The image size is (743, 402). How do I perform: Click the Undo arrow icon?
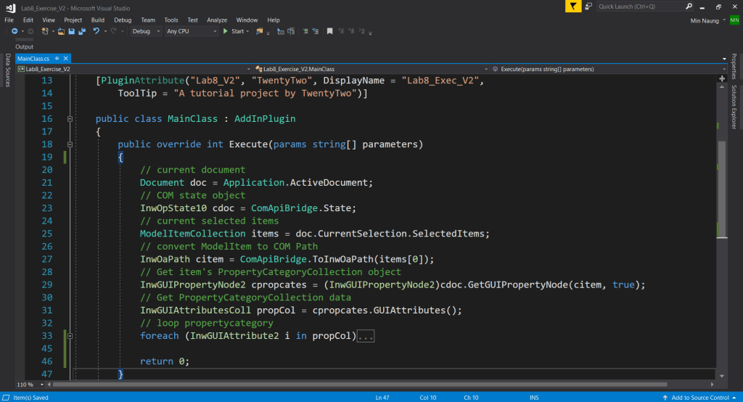click(x=96, y=31)
